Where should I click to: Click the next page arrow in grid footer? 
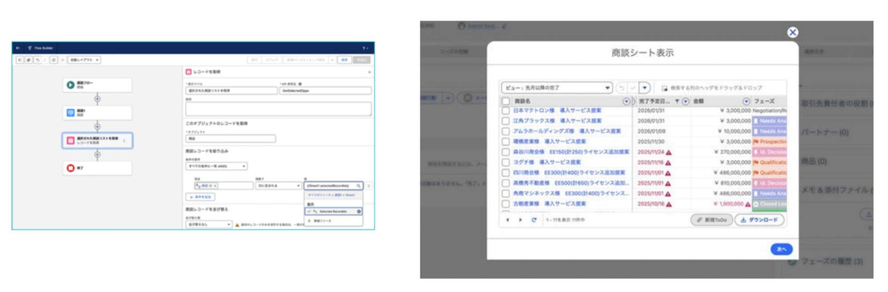coord(520,220)
